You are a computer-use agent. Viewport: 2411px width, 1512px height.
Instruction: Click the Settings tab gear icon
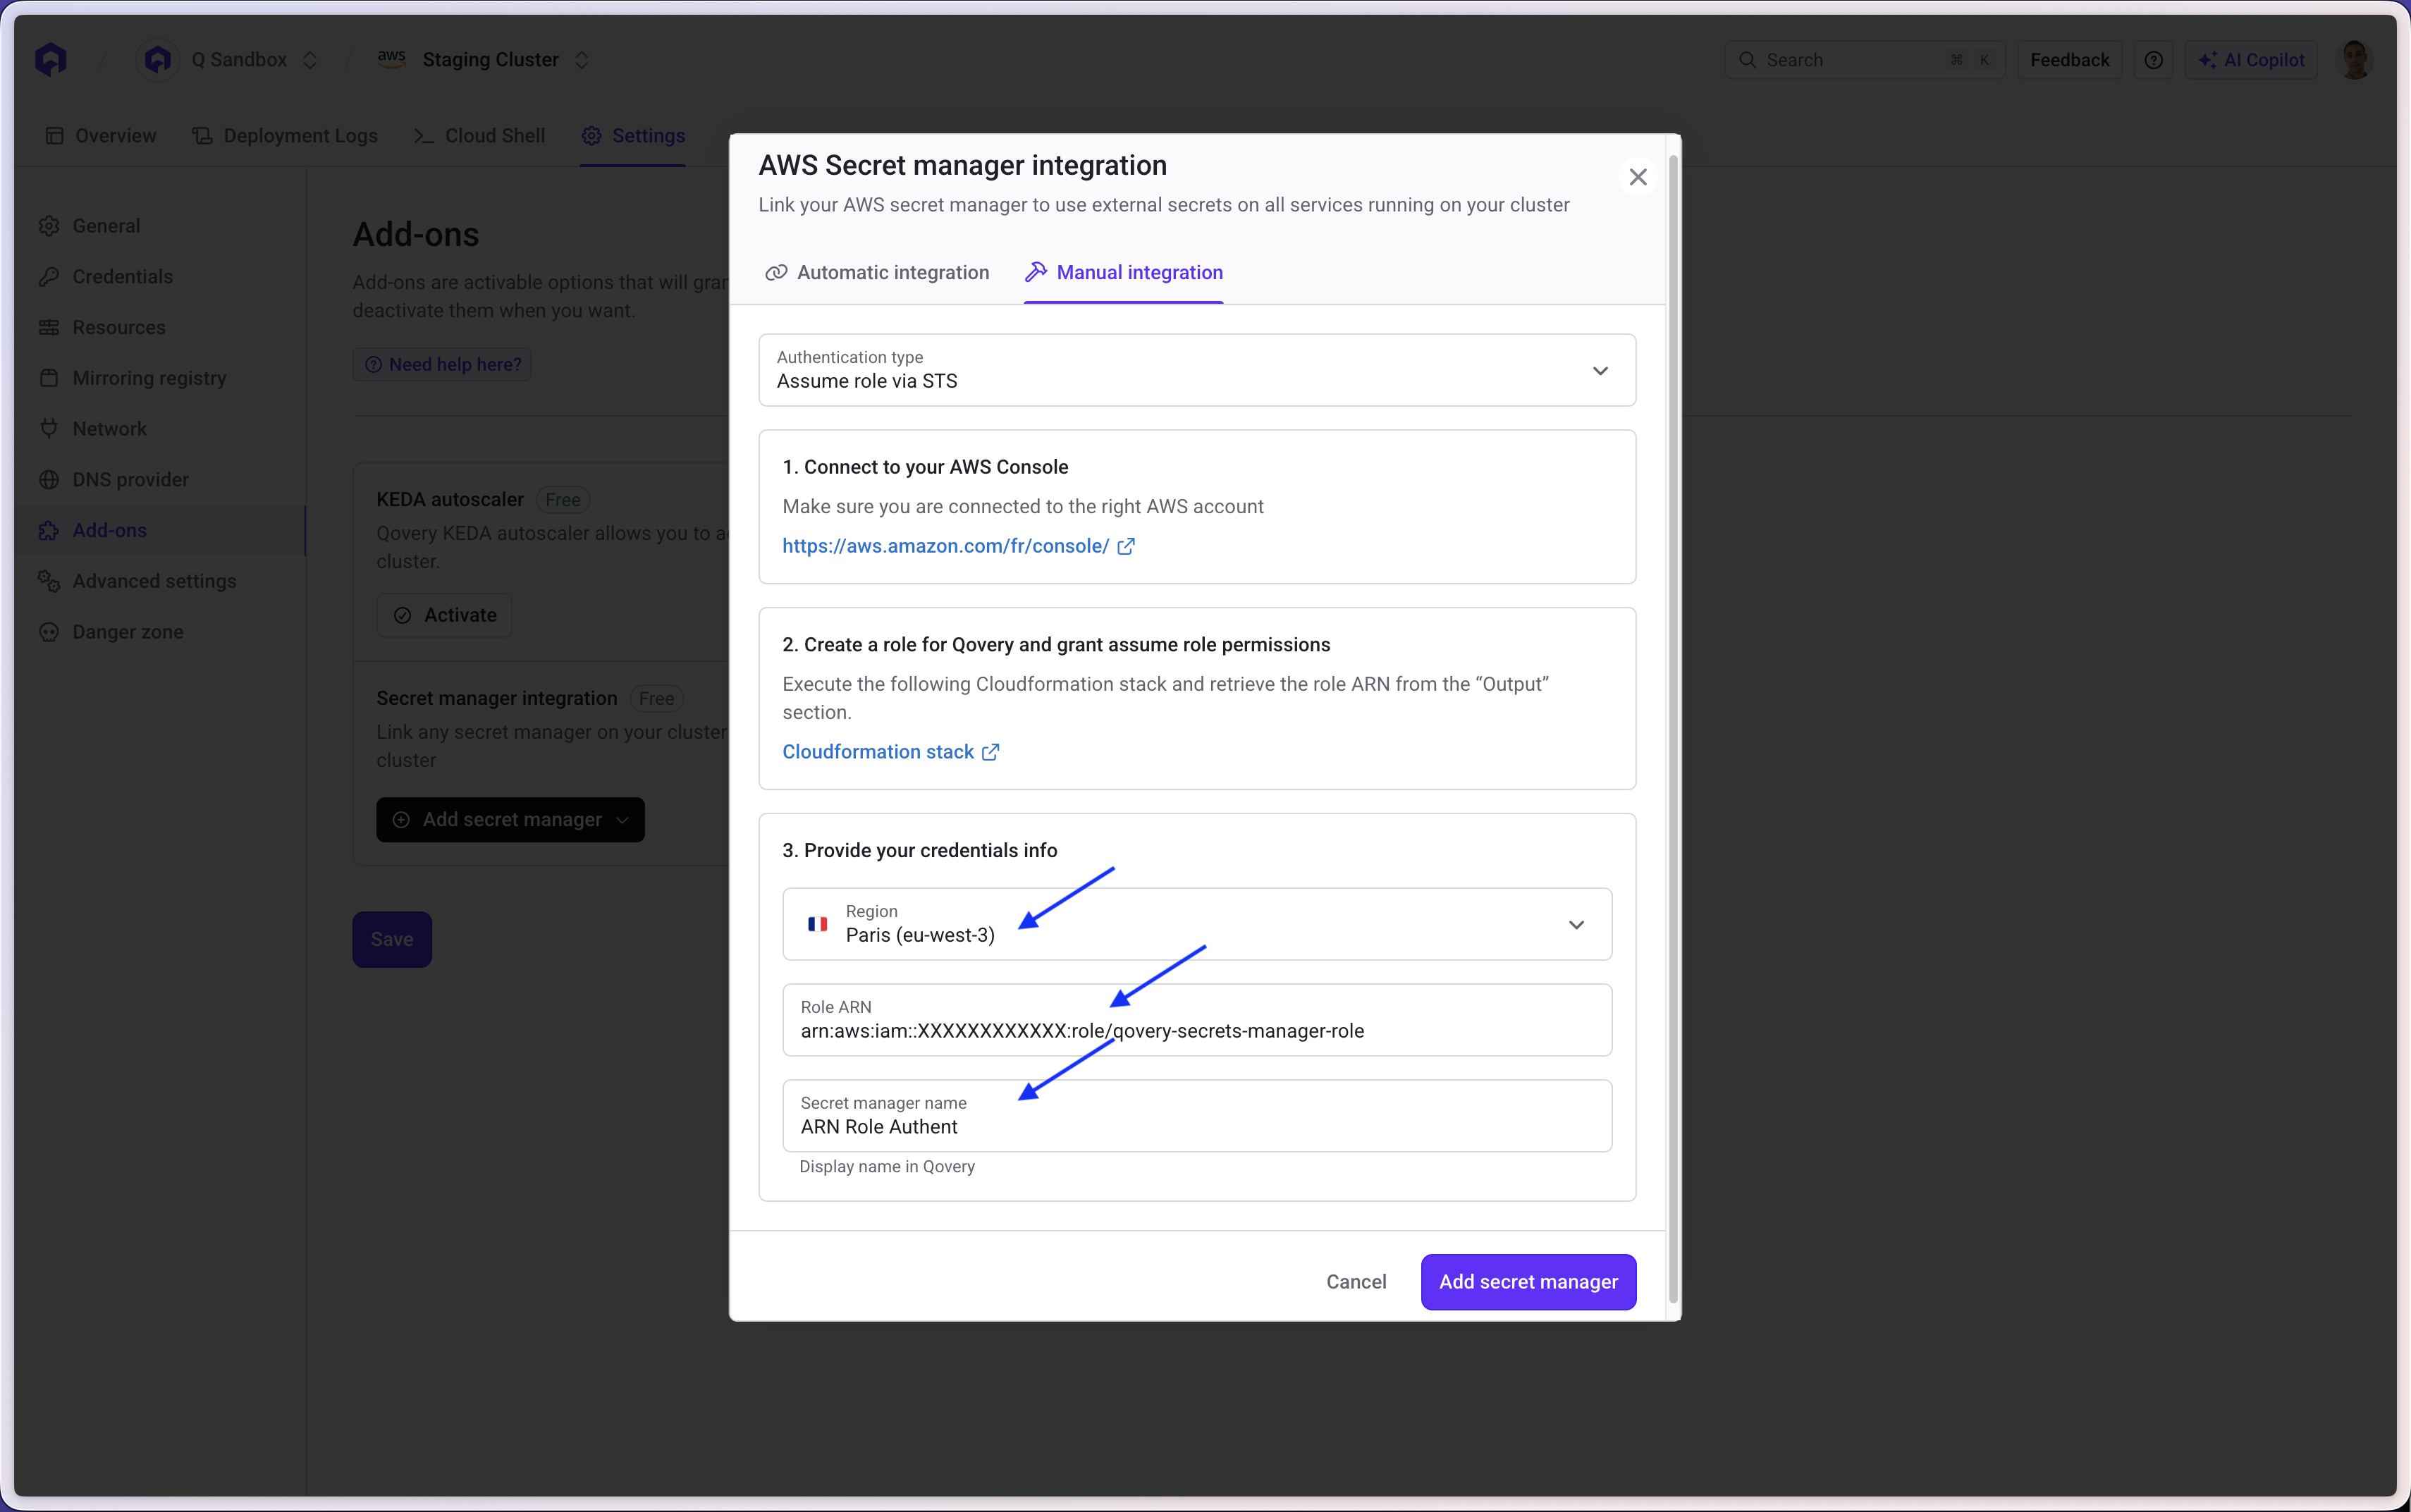click(x=592, y=136)
